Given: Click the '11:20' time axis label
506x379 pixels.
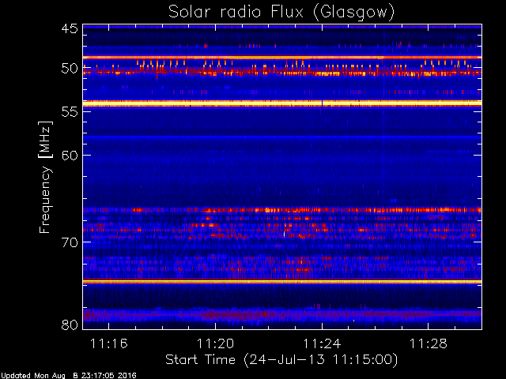Looking at the screenshot, I should point(215,343).
